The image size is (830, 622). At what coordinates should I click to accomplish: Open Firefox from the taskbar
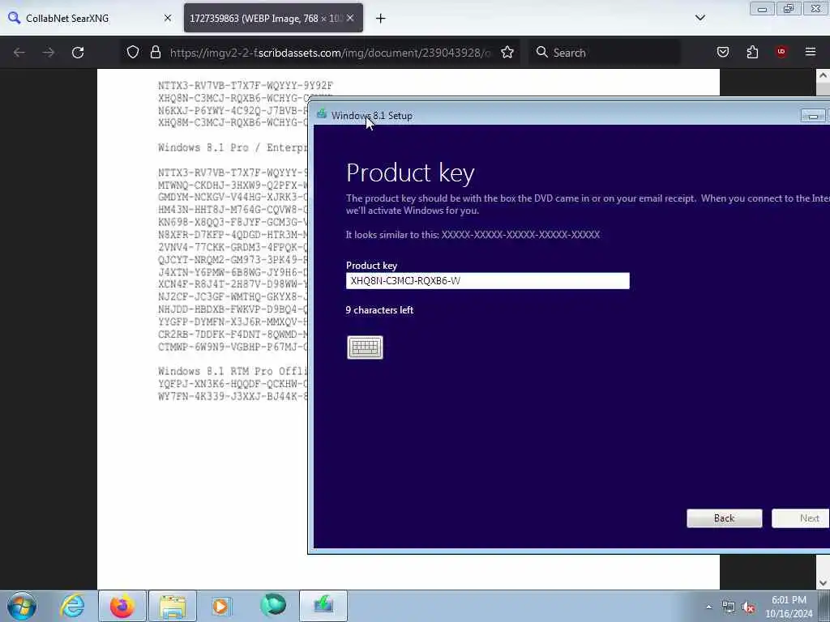point(122,606)
